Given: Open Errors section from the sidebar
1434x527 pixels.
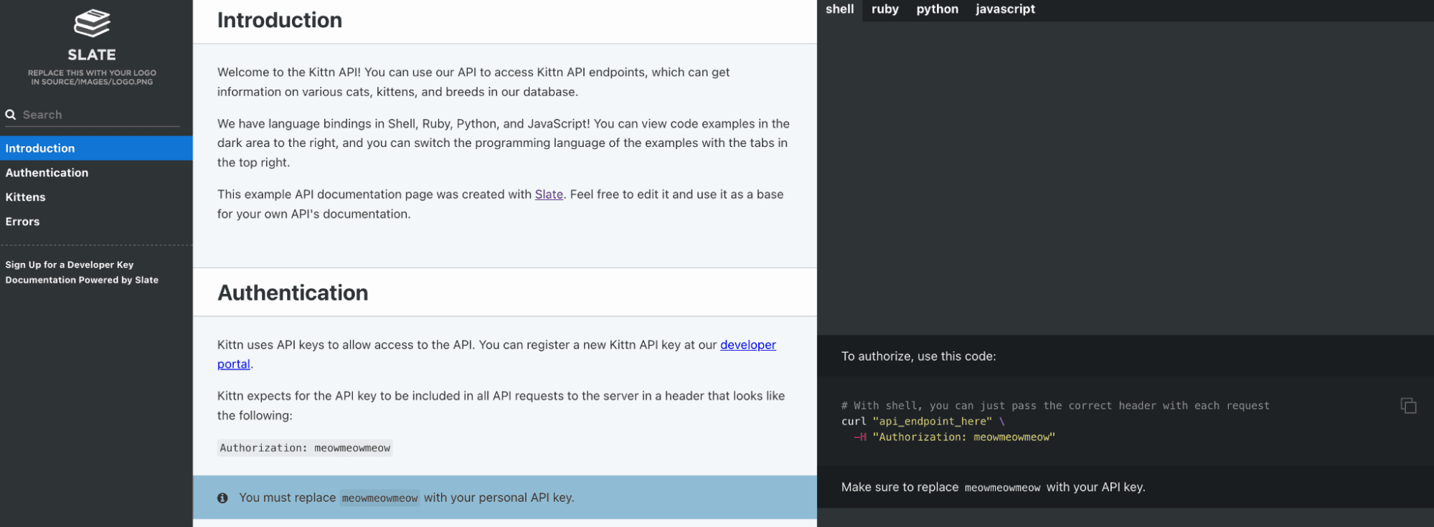Looking at the screenshot, I should [x=96, y=222].
